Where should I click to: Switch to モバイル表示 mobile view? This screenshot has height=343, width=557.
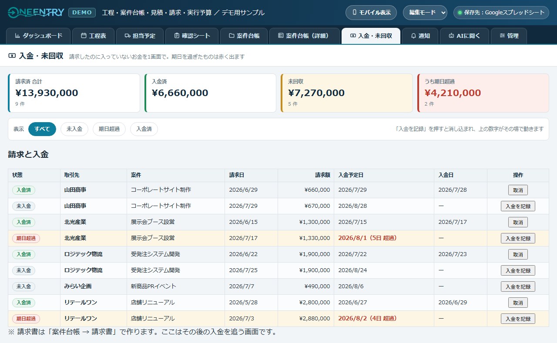click(371, 13)
